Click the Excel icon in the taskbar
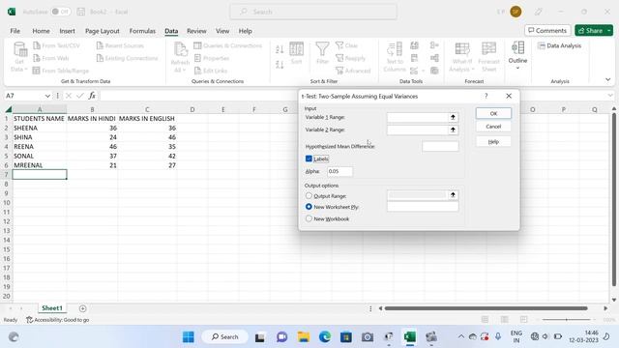The height and width of the screenshot is (348, 619). pos(410,337)
